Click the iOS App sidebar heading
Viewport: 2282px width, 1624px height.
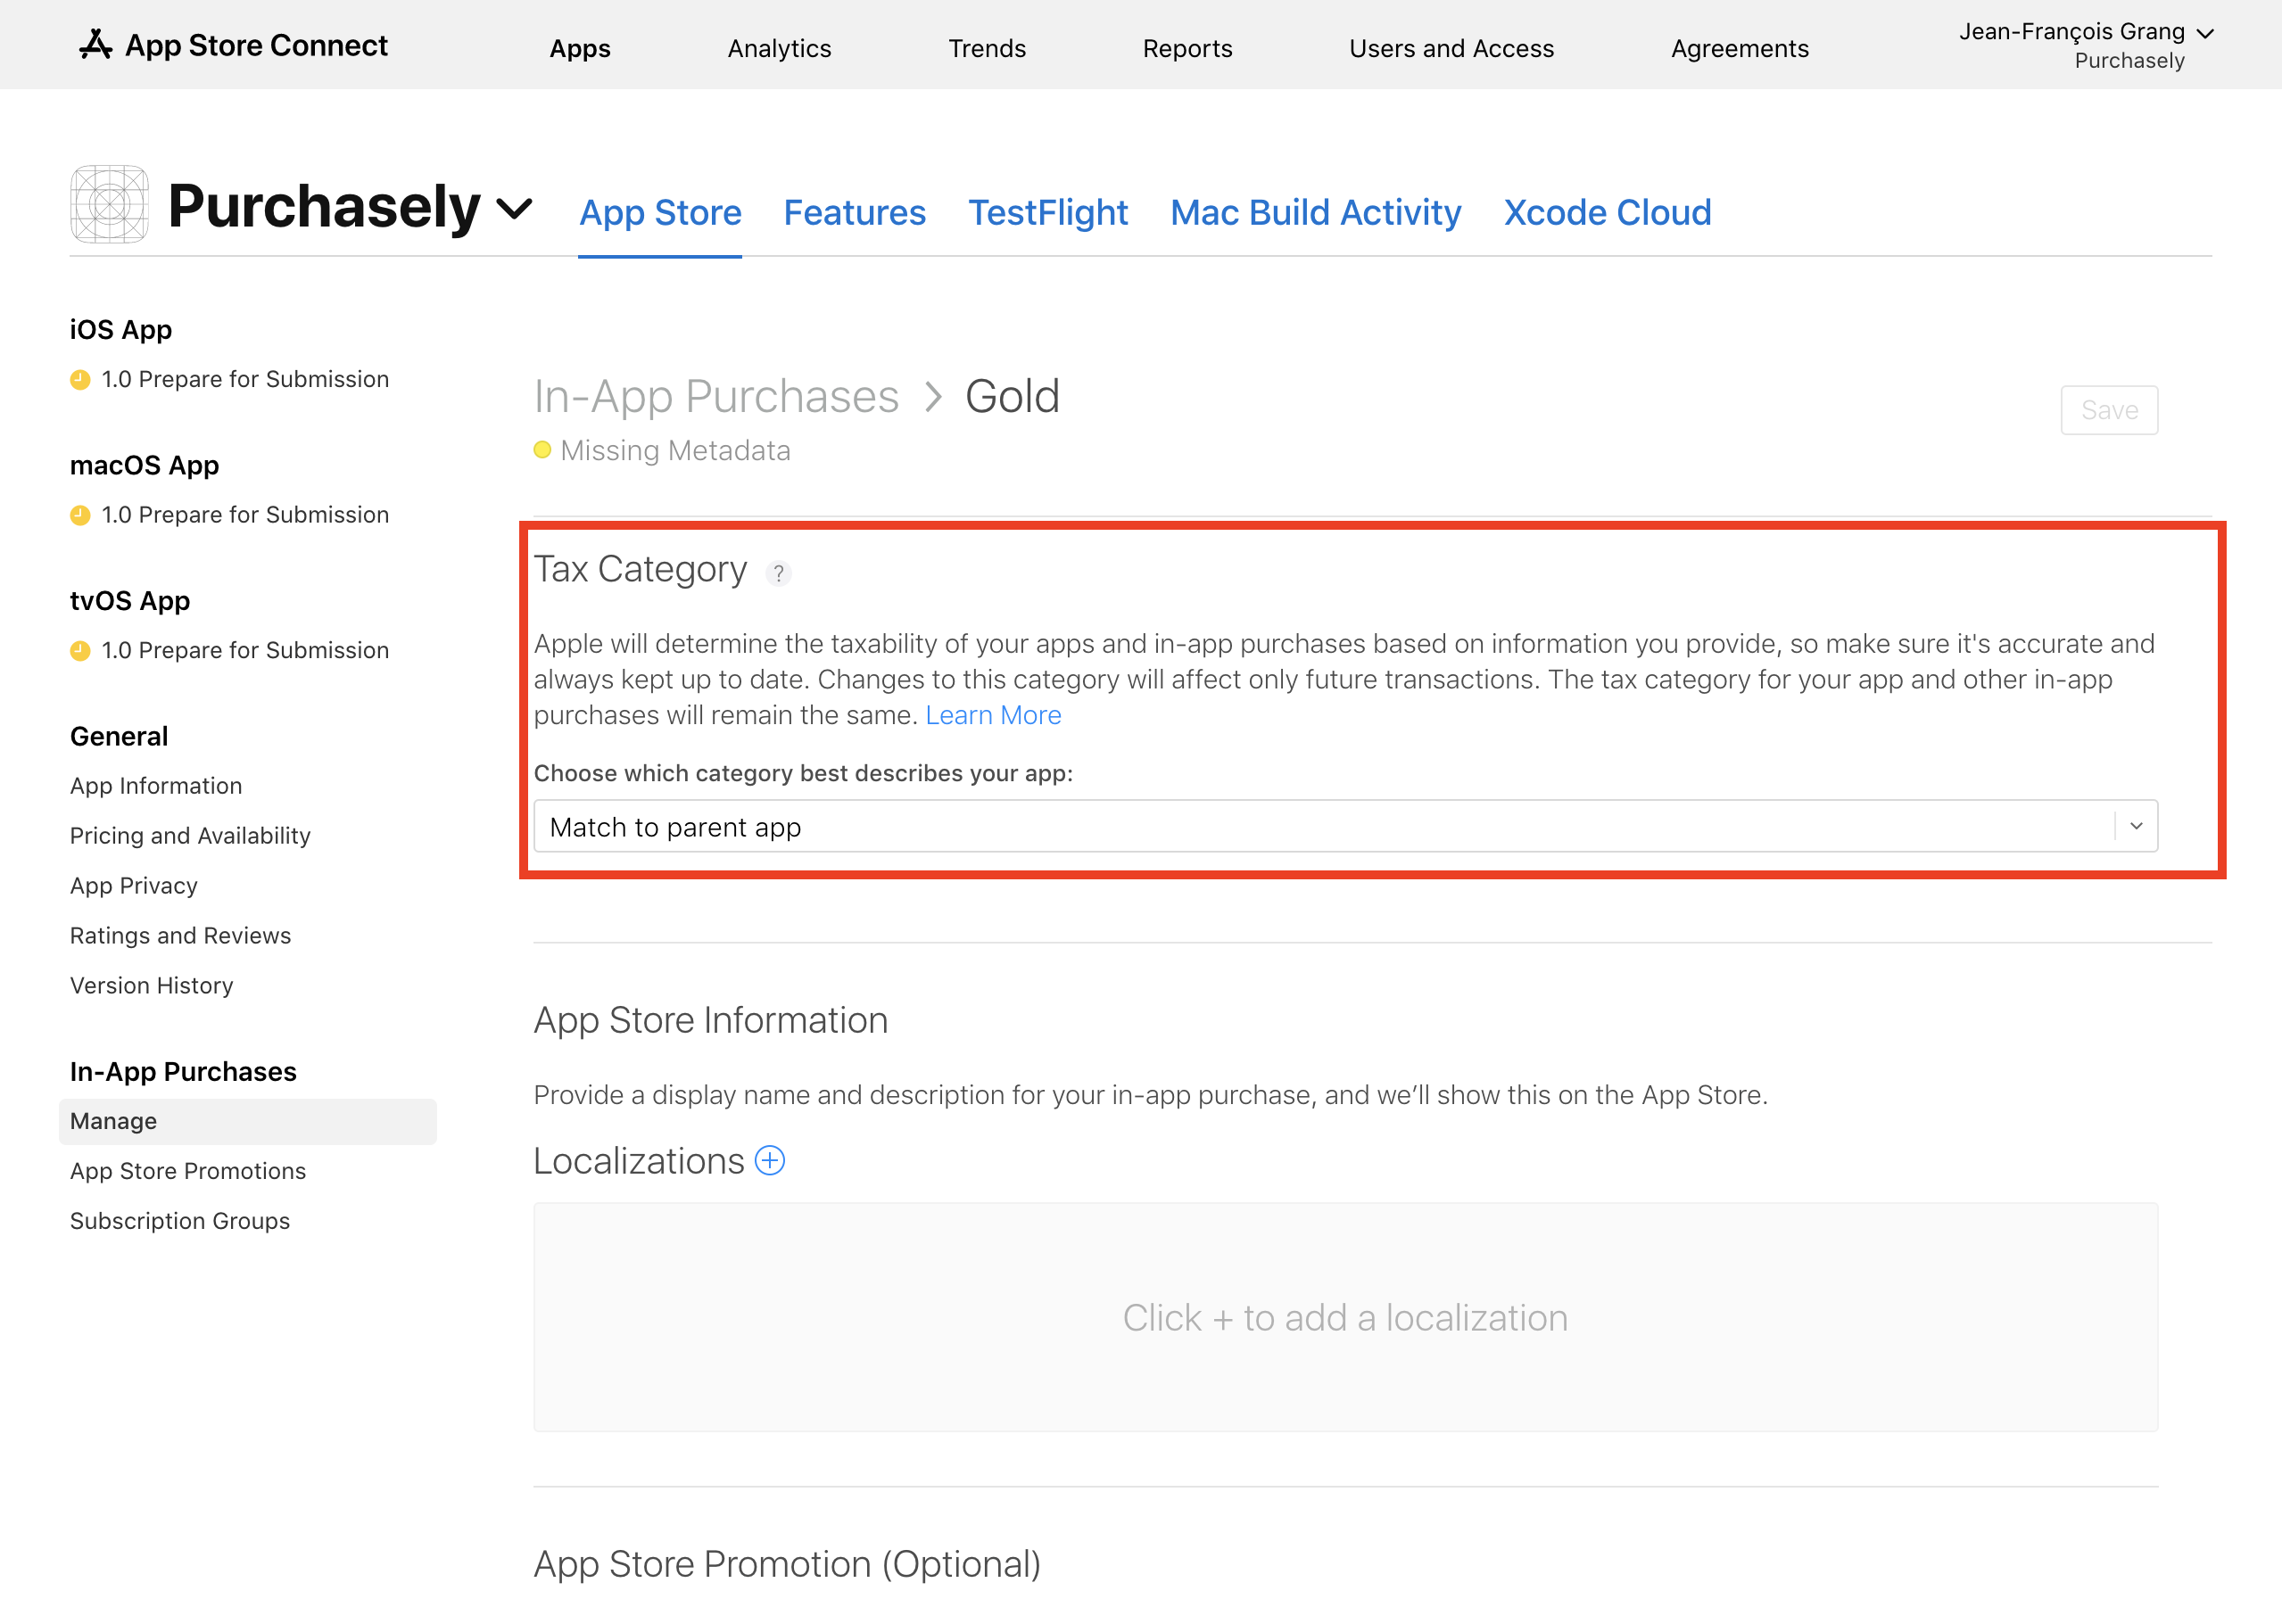tap(121, 330)
